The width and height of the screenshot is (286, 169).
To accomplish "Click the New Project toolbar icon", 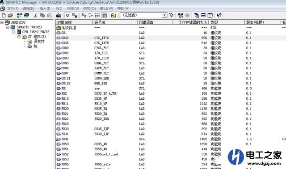I will [4, 16].
